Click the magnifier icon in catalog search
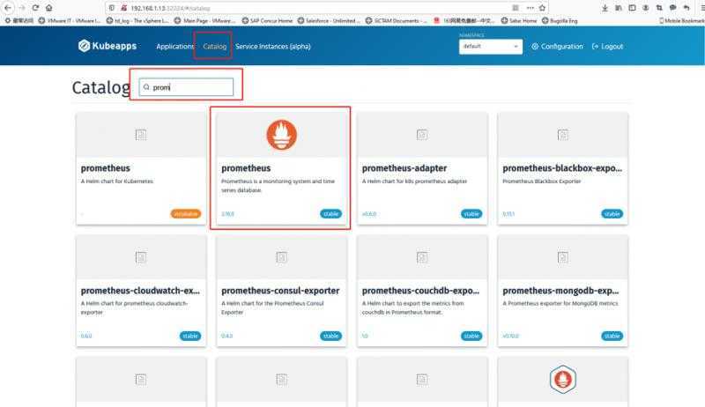 point(146,87)
